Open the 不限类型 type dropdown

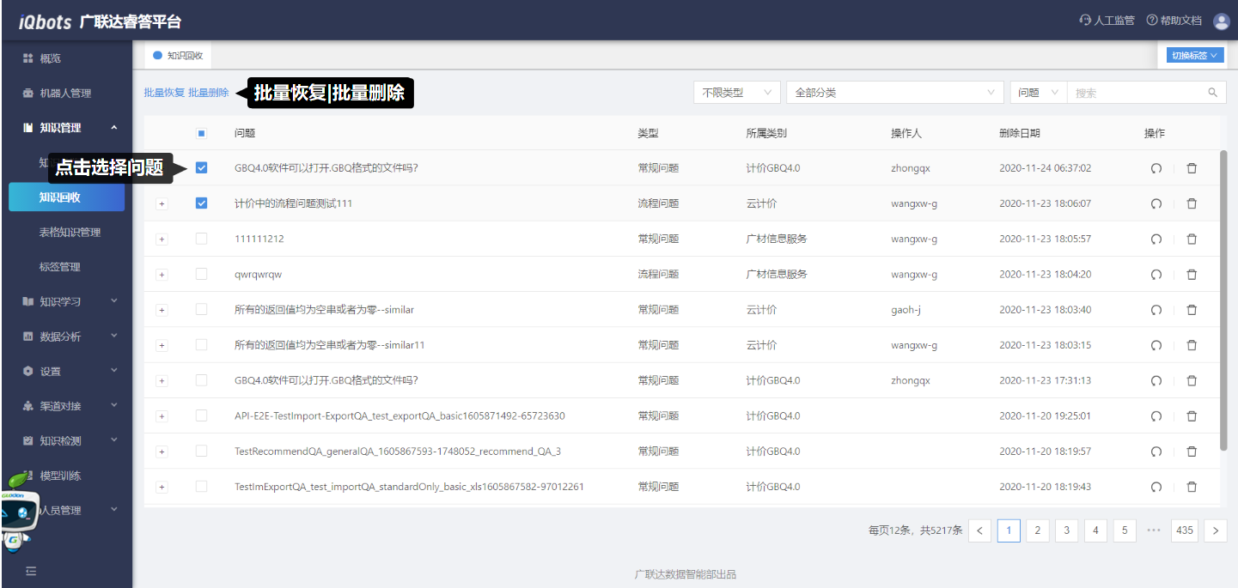736,93
